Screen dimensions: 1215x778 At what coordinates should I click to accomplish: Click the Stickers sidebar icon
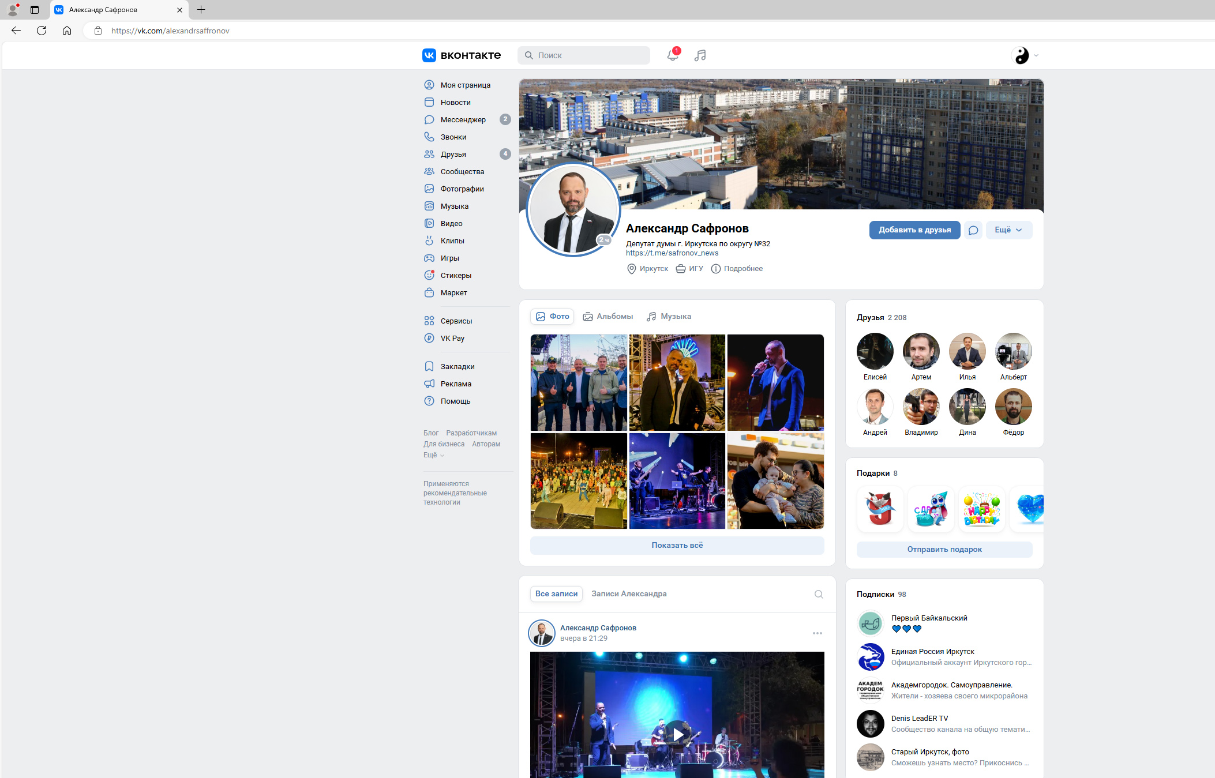[x=429, y=275]
